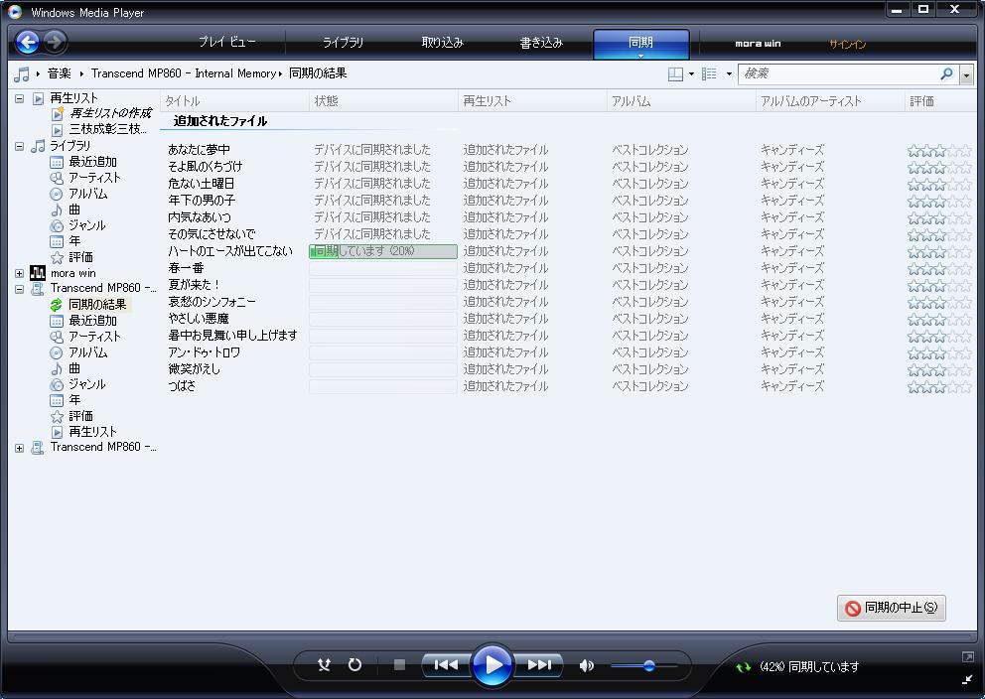Image resolution: width=985 pixels, height=699 pixels.
Task: Click the search magnifier icon
Action: (946, 74)
